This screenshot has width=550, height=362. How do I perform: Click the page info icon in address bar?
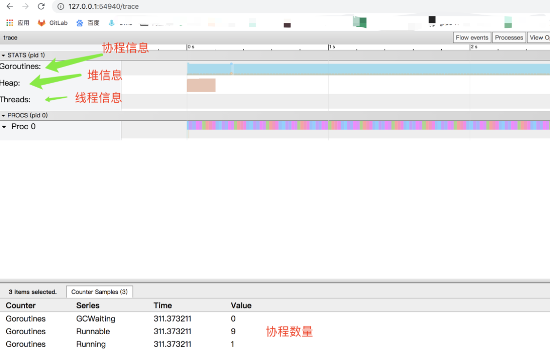[60, 7]
